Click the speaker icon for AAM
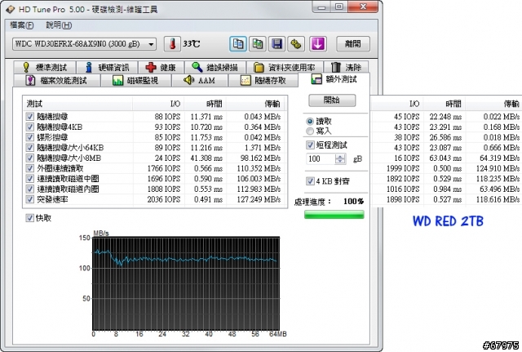This screenshot has width=522, height=352. click(188, 80)
